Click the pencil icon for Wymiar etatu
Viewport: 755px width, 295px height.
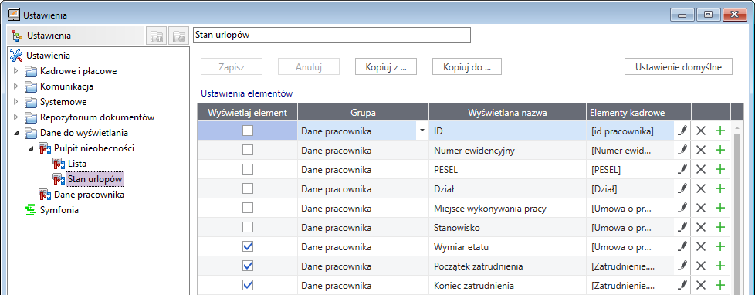[682, 246]
